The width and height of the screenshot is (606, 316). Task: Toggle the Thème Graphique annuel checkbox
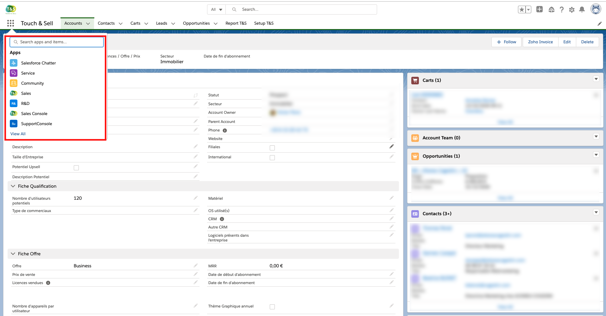tap(272, 307)
